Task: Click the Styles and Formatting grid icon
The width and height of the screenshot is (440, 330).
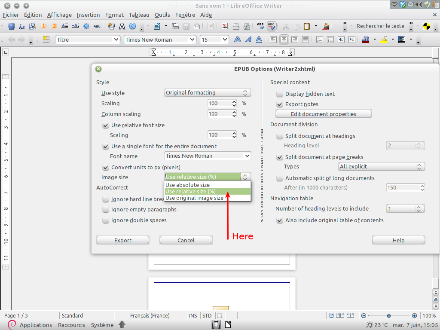Action: point(46,40)
